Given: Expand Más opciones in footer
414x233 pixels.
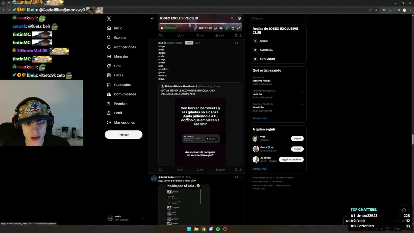Looking at the screenshot, I should point(283,185).
